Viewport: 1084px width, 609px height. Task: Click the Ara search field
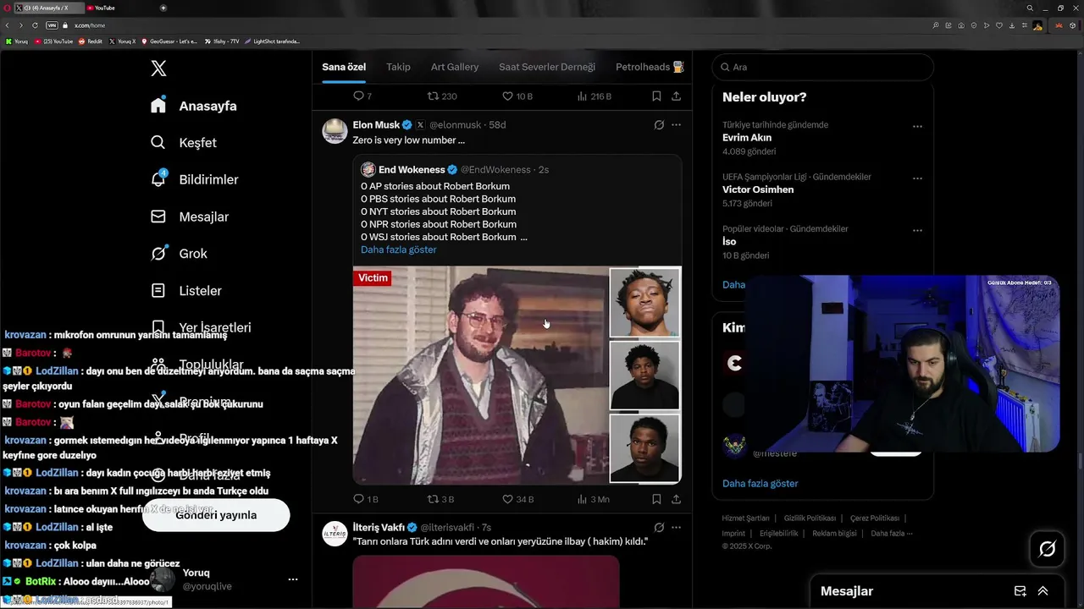(823, 67)
